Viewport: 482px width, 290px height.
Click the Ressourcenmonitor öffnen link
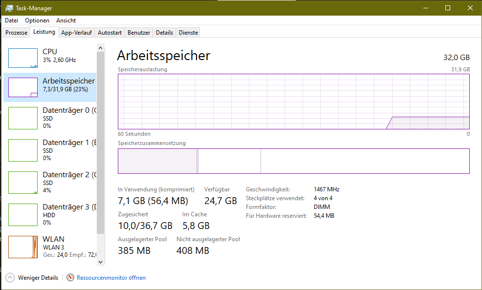coord(111,278)
